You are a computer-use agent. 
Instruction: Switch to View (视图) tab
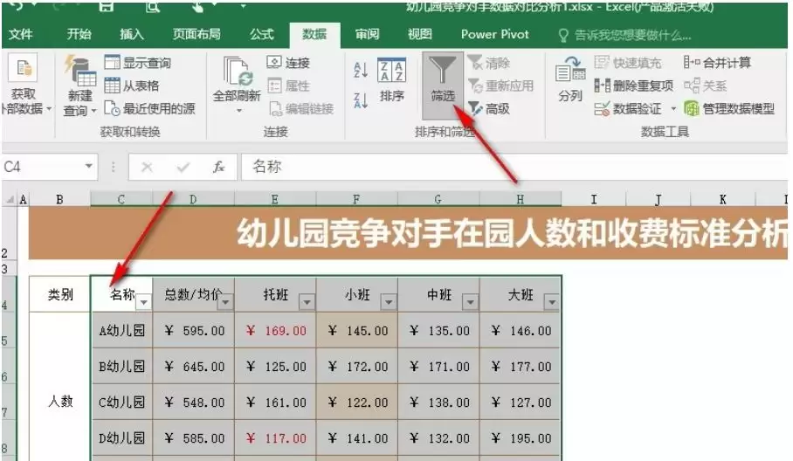[420, 34]
